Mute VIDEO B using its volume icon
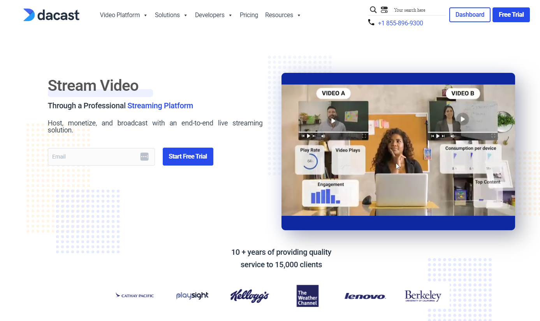Image resolution: width=540 pixels, height=321 pixels. point(452,136)
